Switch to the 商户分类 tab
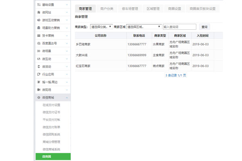 click(x=107, y=8)
